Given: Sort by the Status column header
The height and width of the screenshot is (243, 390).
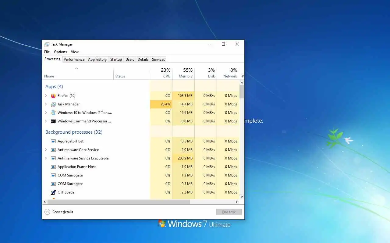Looking at the screenshot, I should [132, 73].
